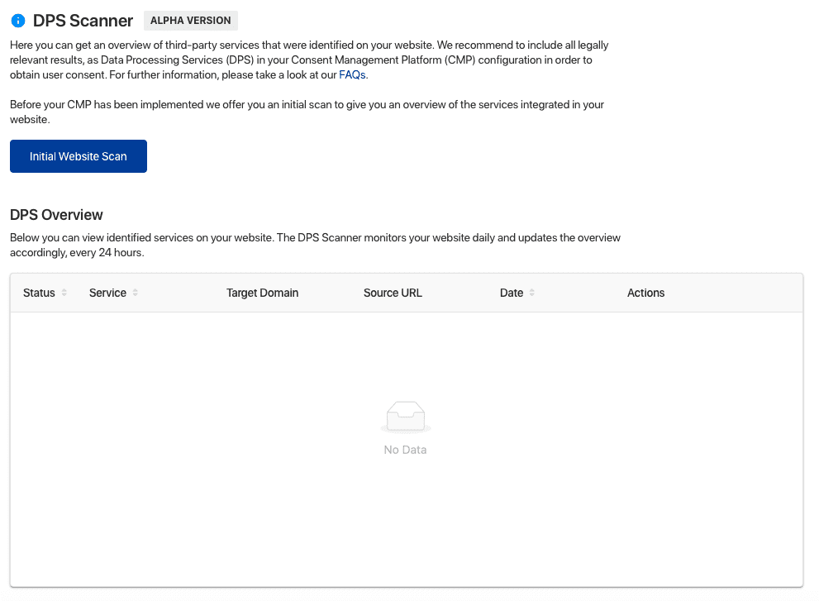The image size is (819, 601).
Task: Click the Initial Website Scan button
Action: coord(79,156)
